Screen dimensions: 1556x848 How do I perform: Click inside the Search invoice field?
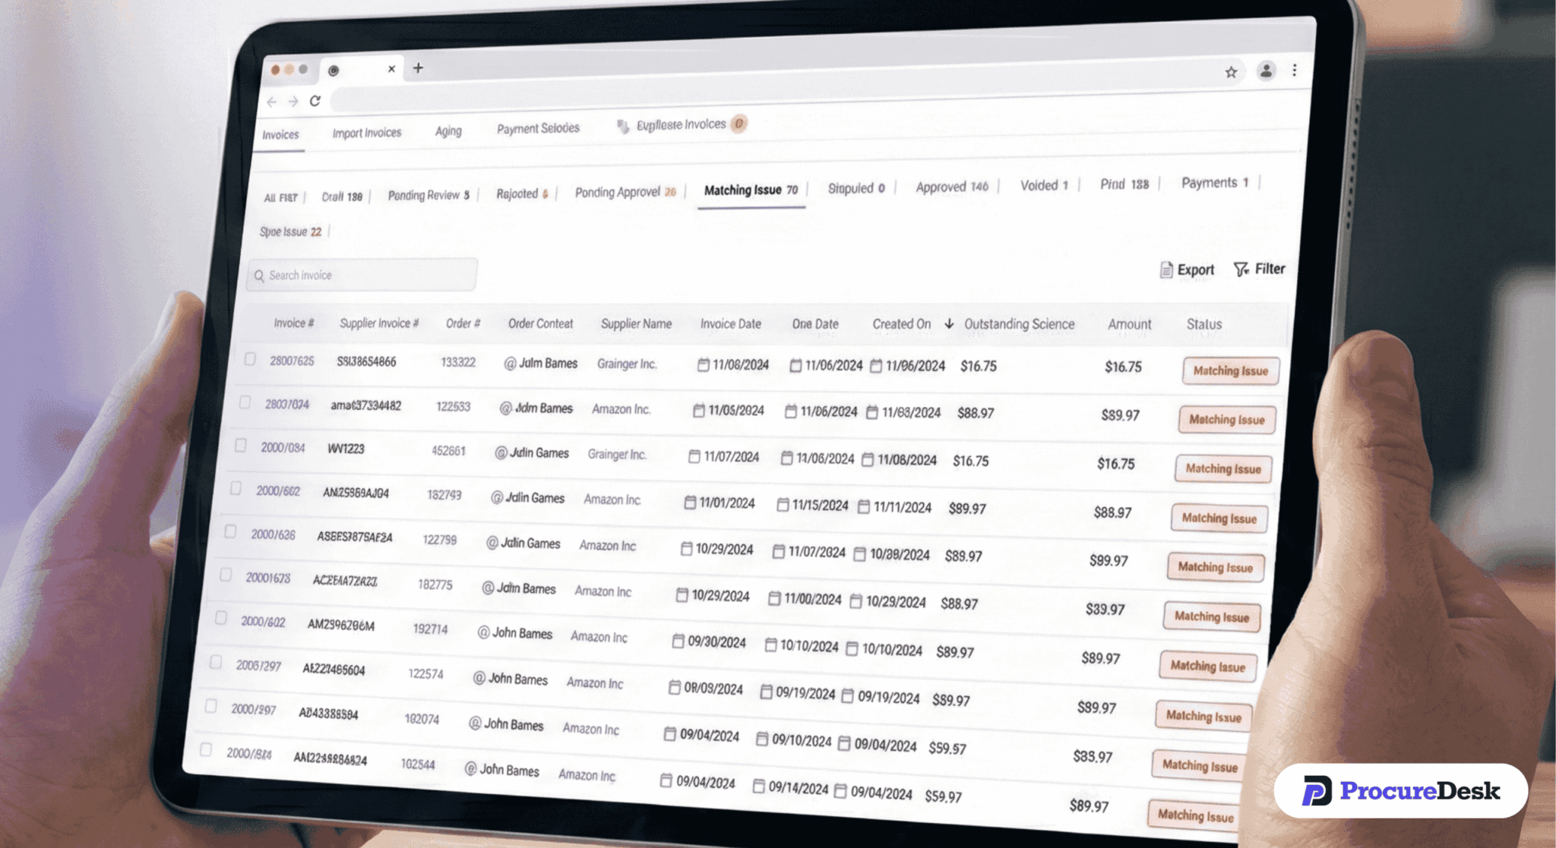click(357, 275)
